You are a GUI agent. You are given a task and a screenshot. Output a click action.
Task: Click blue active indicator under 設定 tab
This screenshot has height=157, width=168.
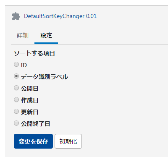[x=46, y=43]
